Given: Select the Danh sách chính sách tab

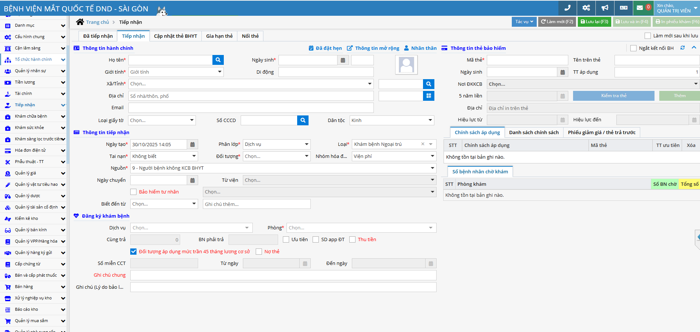Looking at the screenshot, I should pyautogui.click(x=533, y=132).
